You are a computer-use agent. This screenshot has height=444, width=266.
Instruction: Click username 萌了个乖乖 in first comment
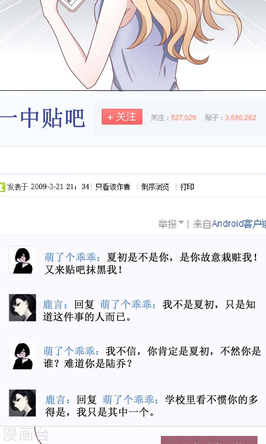[x=70, y=257]
